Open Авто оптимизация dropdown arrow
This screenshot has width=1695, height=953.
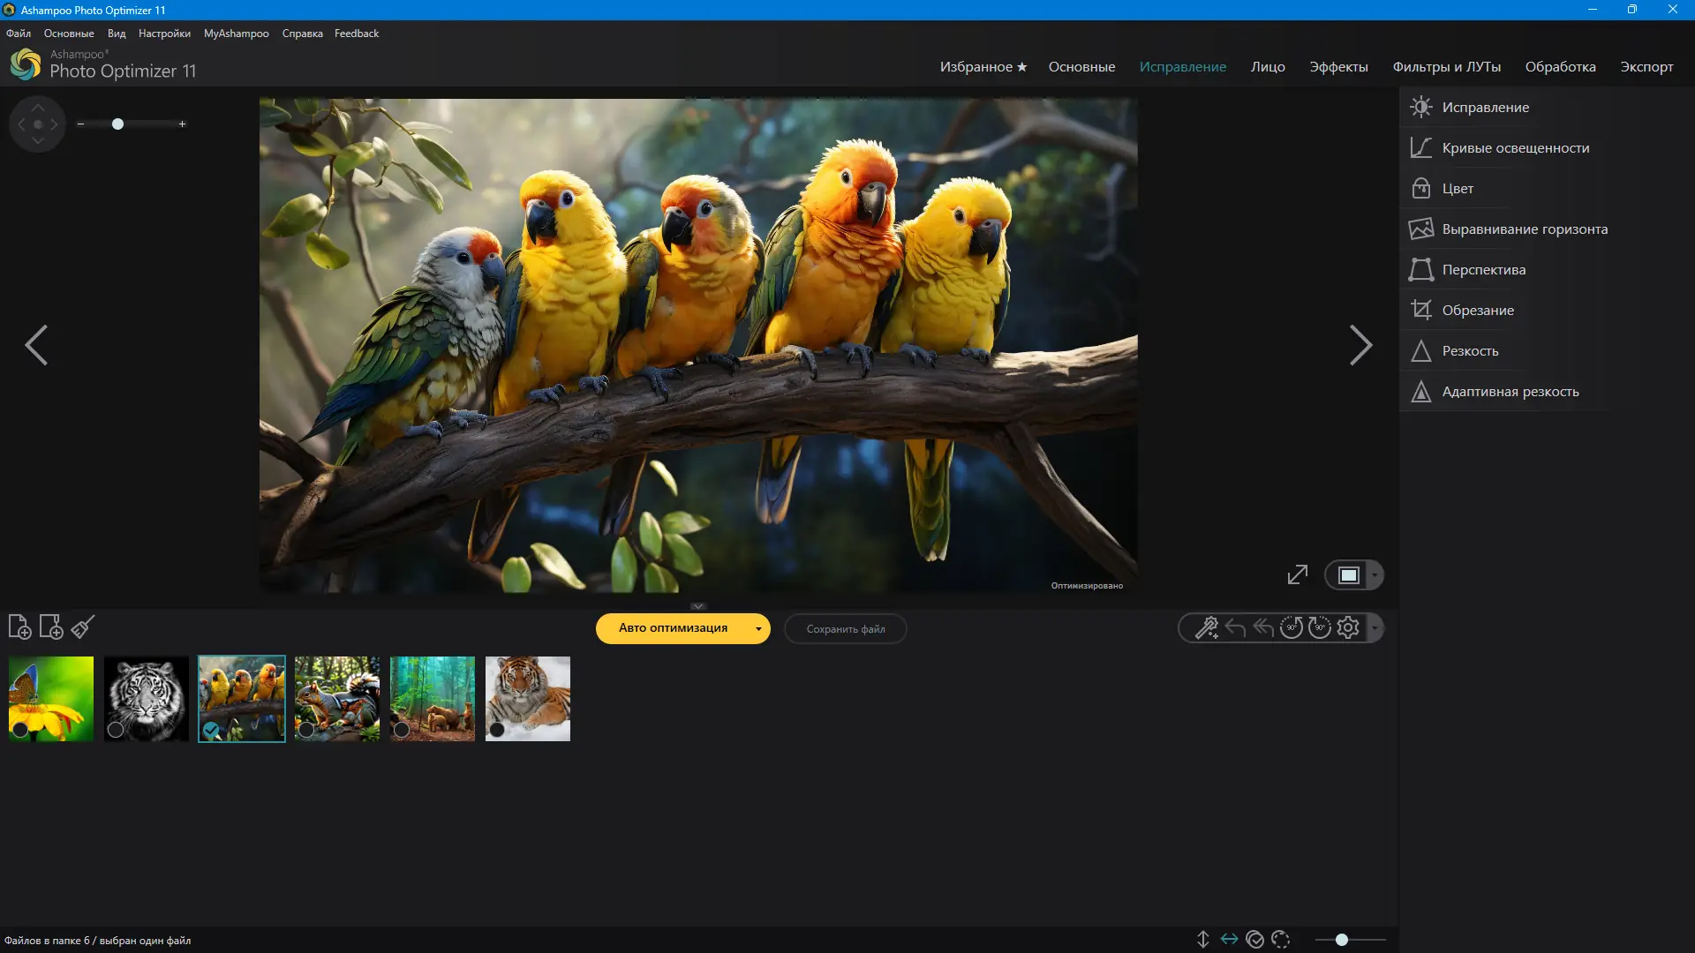pyautogui.click(x=758, y=629)
